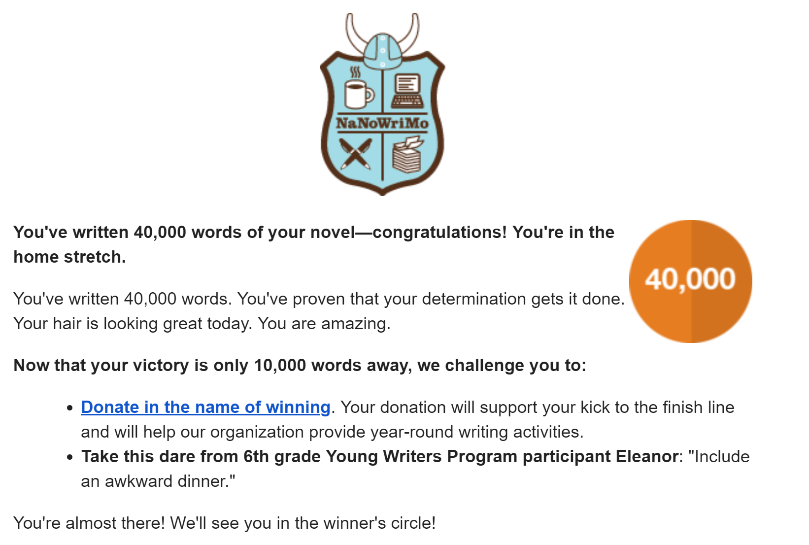The height and width of the screenshot is (545, 809).
Task: Click the crossed pens icon in the shield
Action: (x=356, y=153)
